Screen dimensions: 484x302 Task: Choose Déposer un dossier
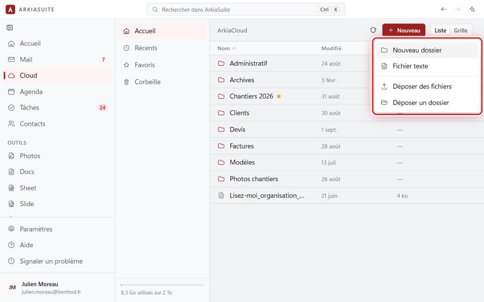pyautogui.click(x=427, y=103)
